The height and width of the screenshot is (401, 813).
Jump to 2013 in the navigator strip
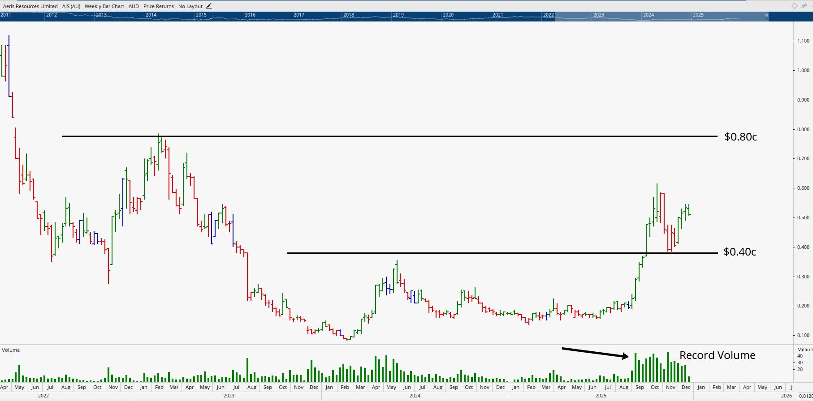tap(101, 15)
